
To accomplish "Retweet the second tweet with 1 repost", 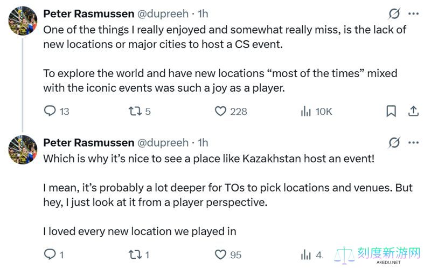I will tap(135, 254).
